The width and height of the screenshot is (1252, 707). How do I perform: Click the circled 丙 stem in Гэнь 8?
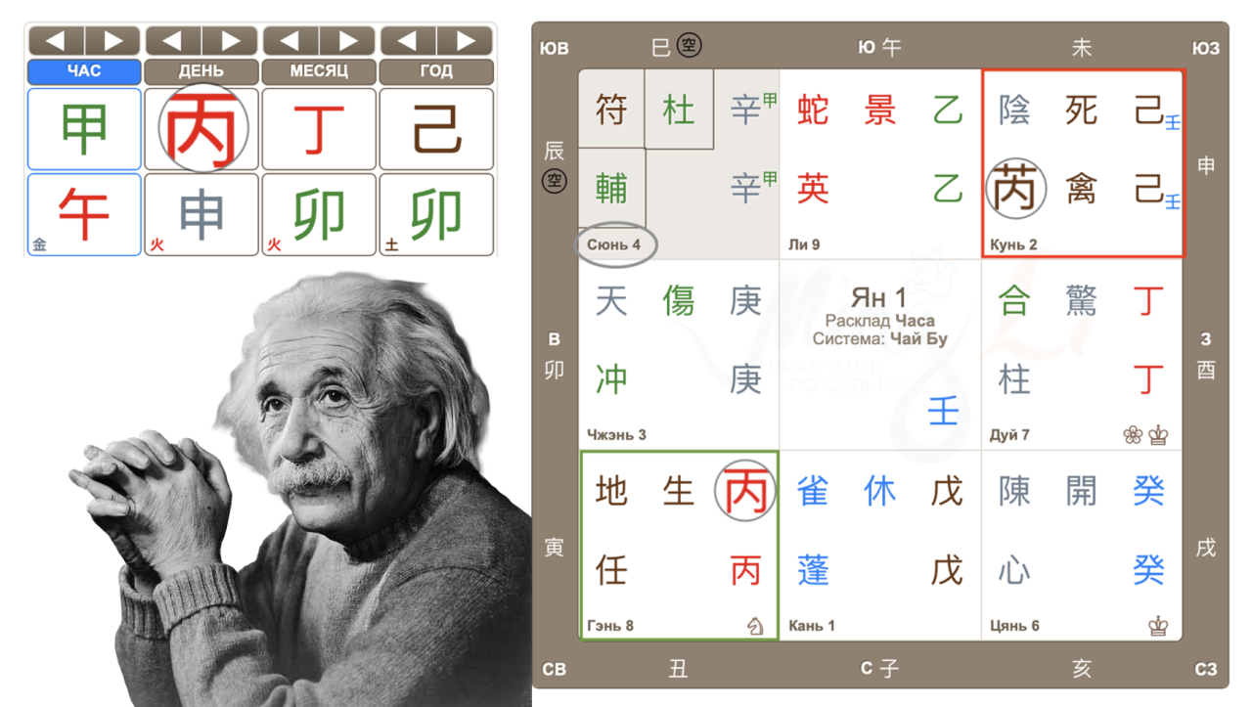coord(744,490)
